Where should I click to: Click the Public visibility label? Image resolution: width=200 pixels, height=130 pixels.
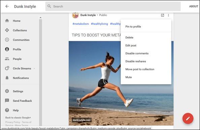103,15
